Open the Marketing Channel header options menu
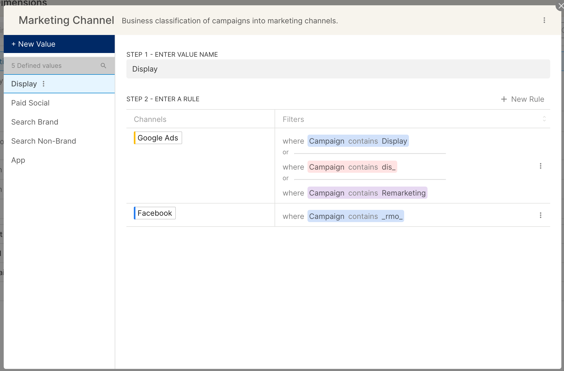The height and width of the screenshot is (371, 564). pyautogui.click(x=544, y=20)
